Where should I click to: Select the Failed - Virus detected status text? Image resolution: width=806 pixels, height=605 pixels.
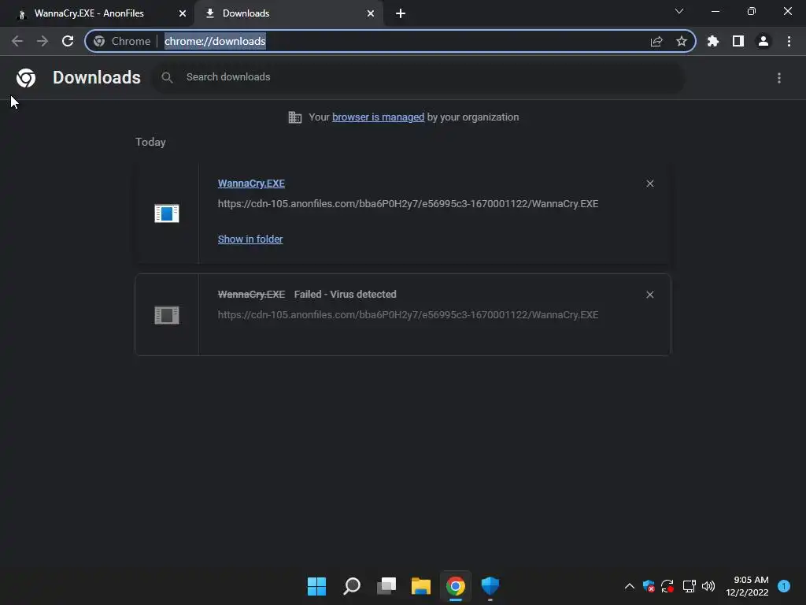pos(345,295)
